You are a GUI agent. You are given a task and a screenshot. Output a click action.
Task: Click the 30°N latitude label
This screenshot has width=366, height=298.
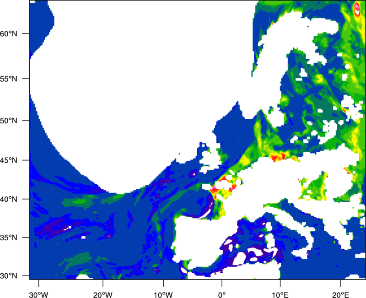click(9, 276)
